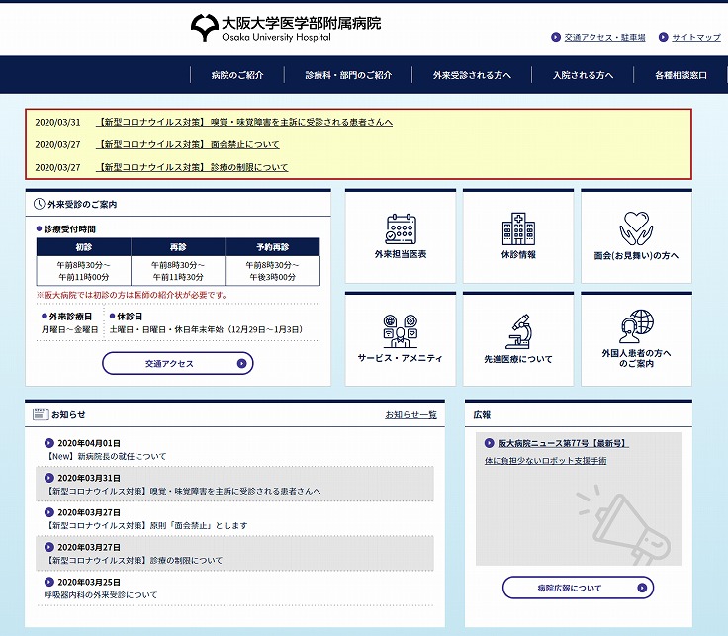Open the 病院のご紹介 menu

click(x=236, y=75)
